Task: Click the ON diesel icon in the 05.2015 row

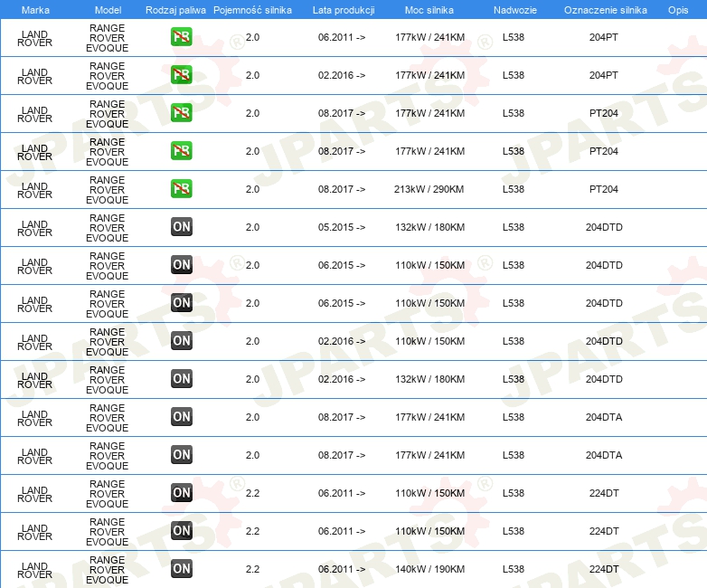Action: 182,227
